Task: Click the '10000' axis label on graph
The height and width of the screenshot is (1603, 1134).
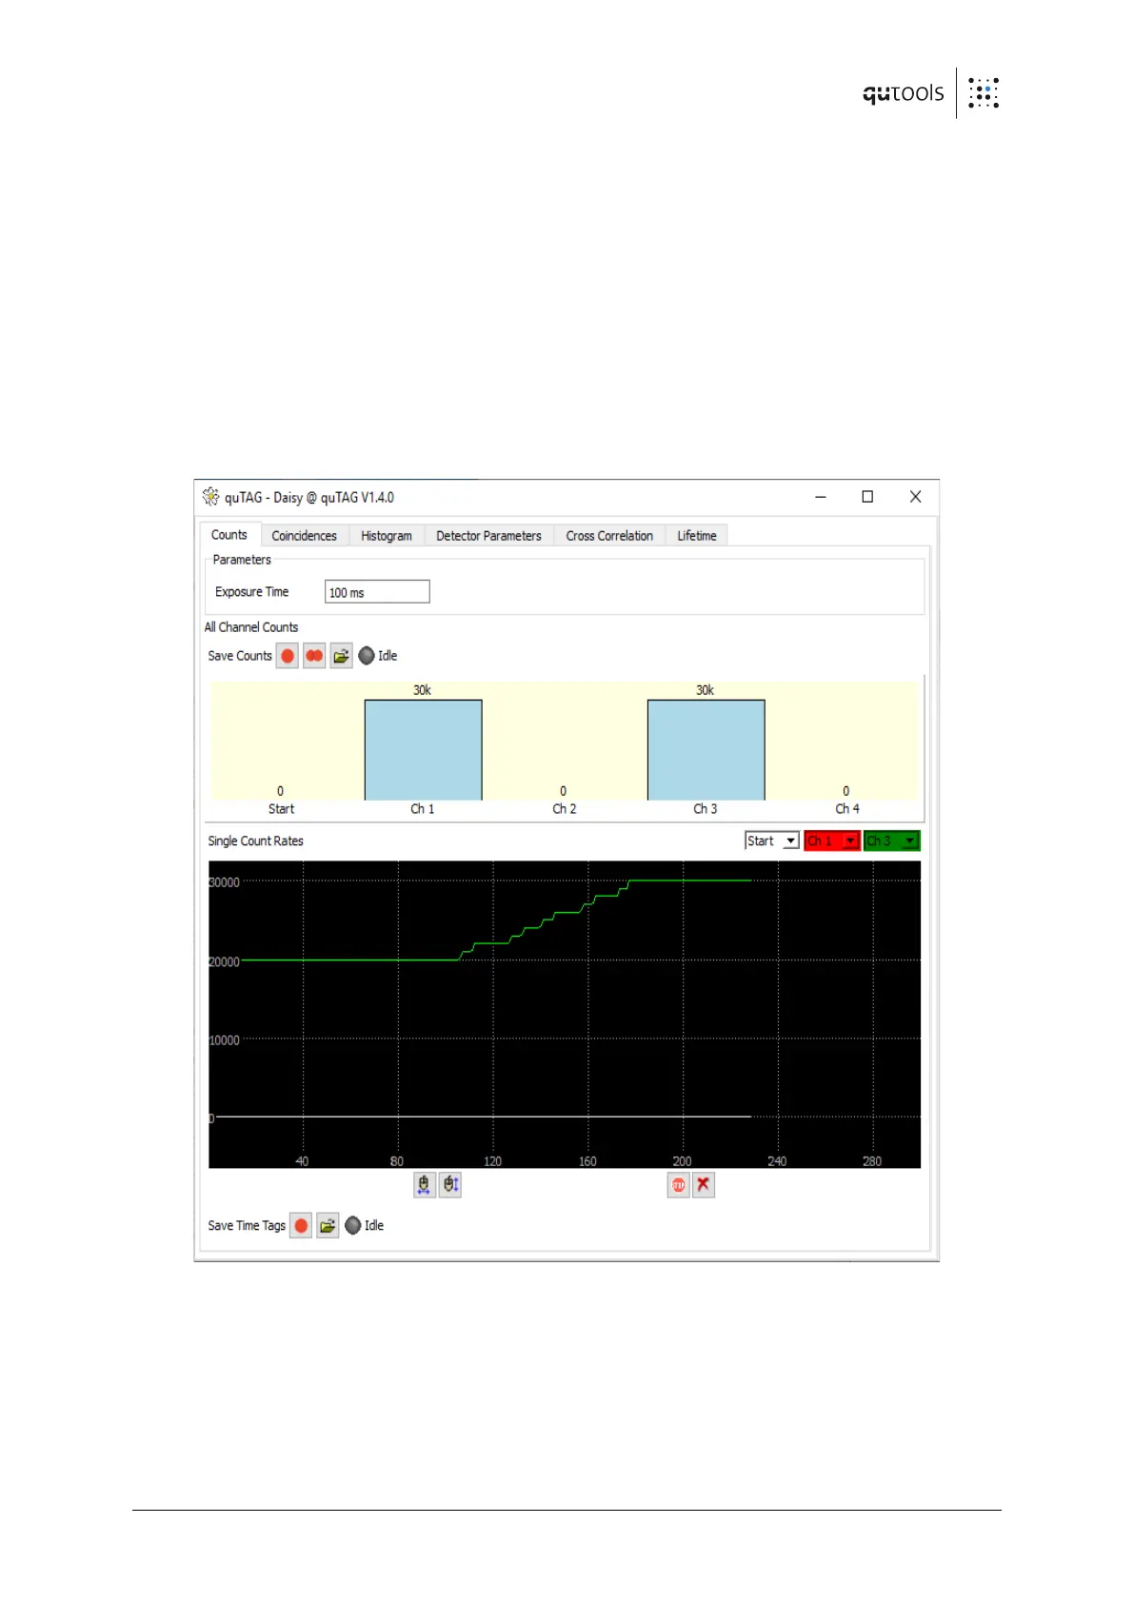Action: click(x=225, y=1040)
